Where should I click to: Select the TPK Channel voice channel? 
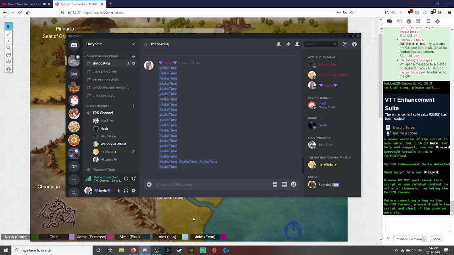(103, 113)
